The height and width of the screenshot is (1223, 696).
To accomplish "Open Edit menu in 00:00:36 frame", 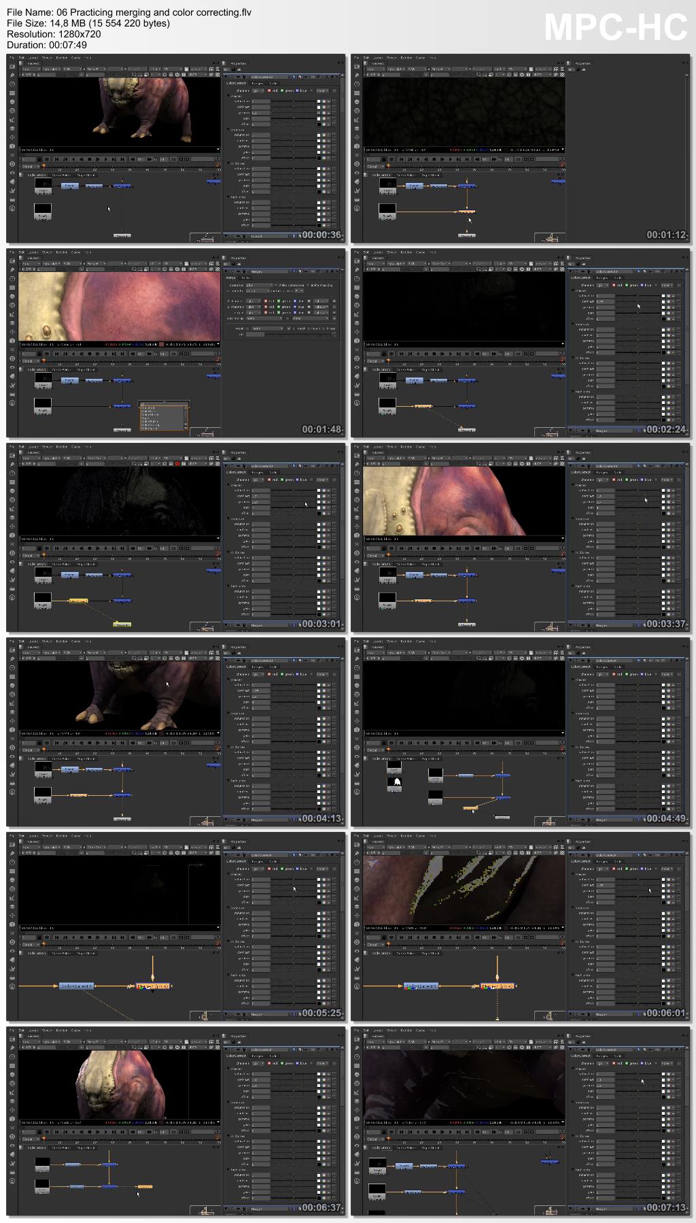I will click(x=21, y=58).
